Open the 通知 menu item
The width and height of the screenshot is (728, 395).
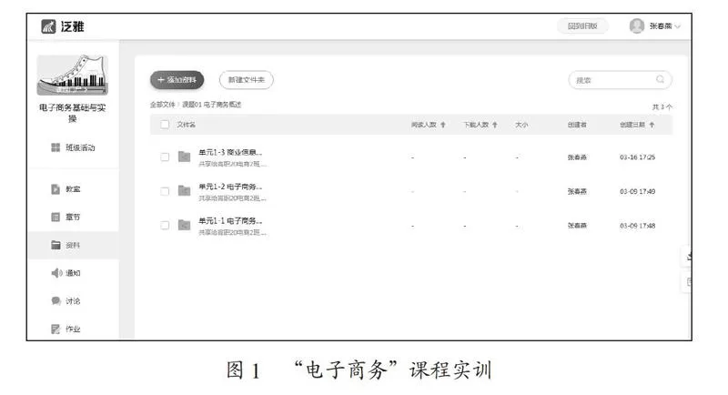[x=73, y=273]
